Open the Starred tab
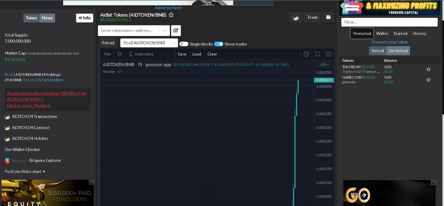Screen dimensions: 444x206 [400, 33]
